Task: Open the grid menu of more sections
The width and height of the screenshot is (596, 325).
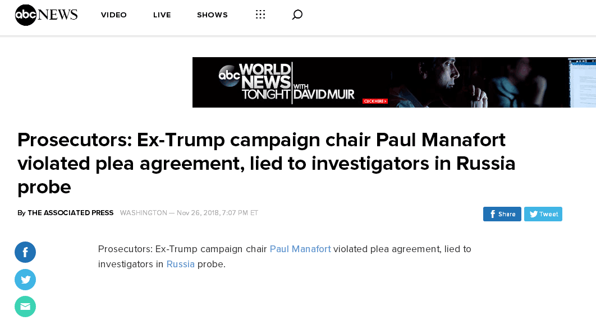Action: [x=260, y=15]
